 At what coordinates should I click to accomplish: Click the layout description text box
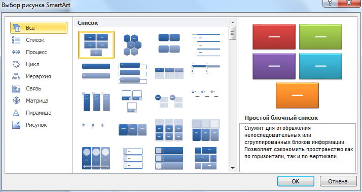click(x=297, y=148)
